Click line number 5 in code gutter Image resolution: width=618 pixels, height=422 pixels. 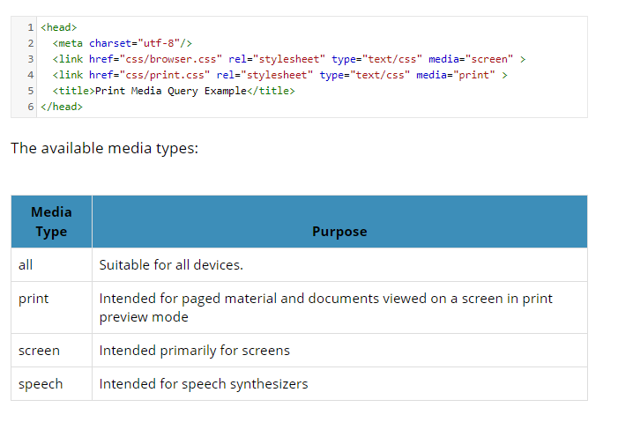coord(30,91)
